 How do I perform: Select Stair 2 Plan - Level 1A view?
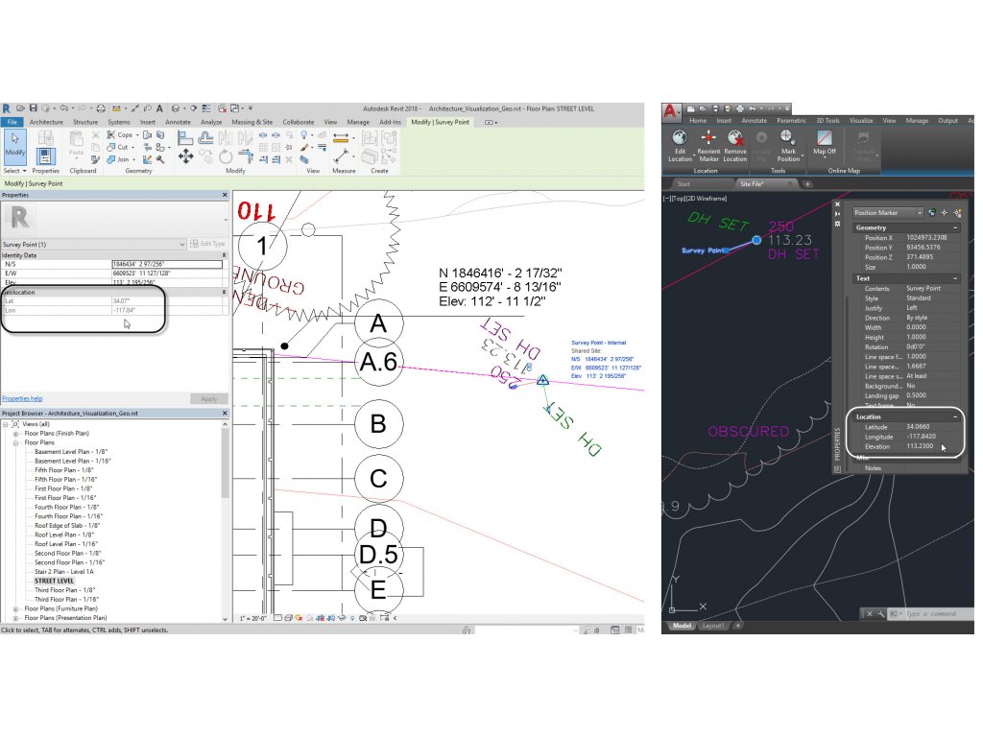pyautogui.click(x=64, y=572)
